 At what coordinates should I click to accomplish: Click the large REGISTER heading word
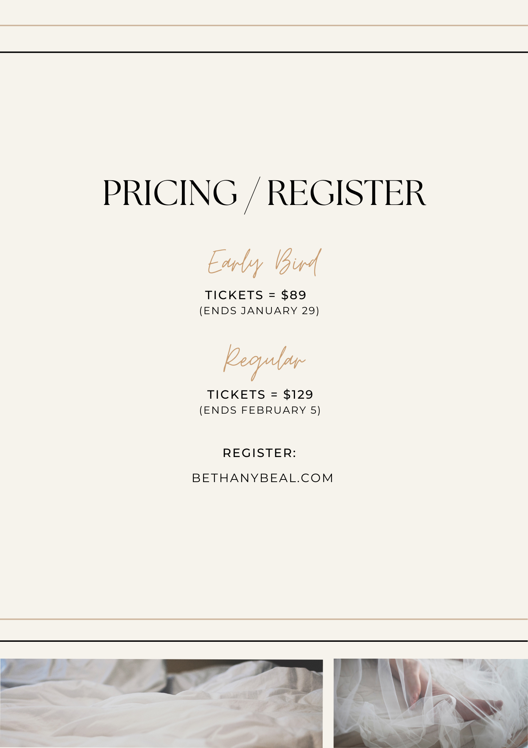[347, 193]
